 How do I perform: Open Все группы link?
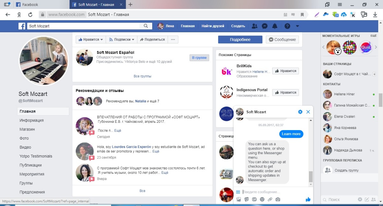coord(142,76)
